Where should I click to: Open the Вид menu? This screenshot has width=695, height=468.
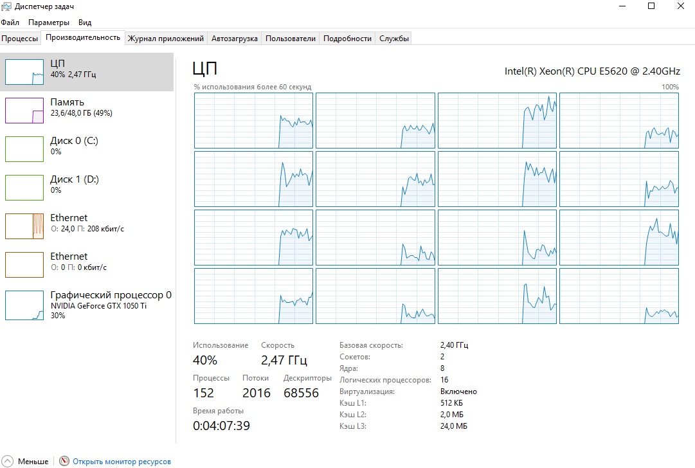[85, 22]
